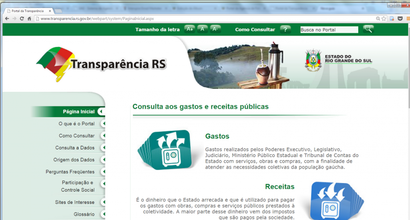The width and height of the screenshot is (410, 220).
Task: Reload the page in browser toolbar
Action: [x=22, y=18]
